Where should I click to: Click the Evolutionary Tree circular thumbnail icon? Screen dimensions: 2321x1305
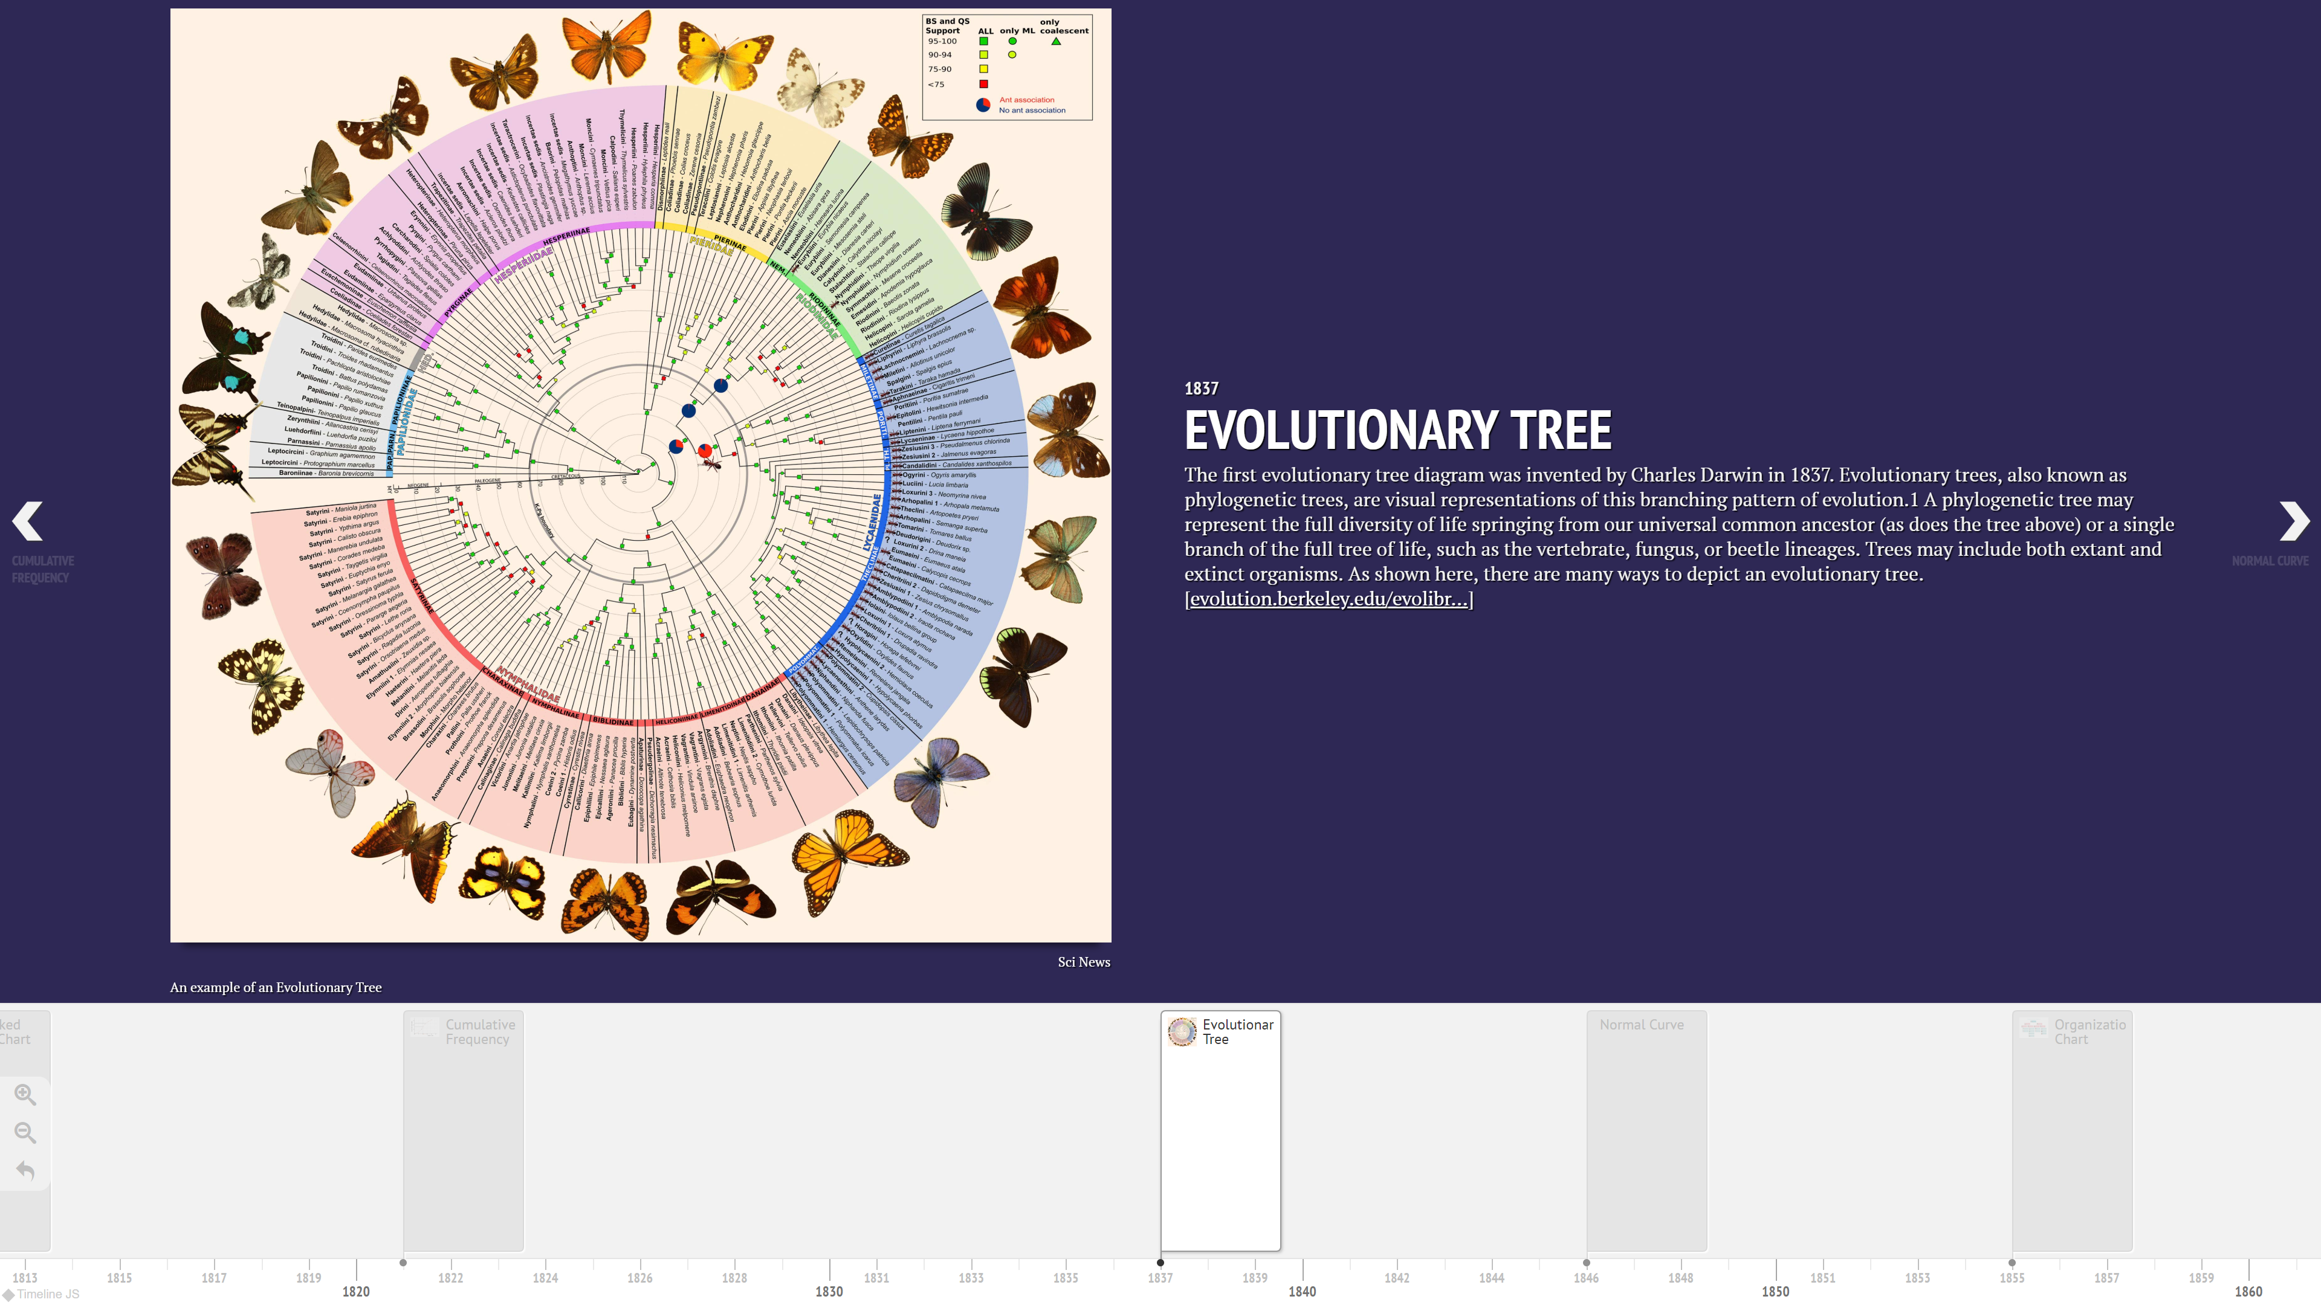point(1180,1031)
